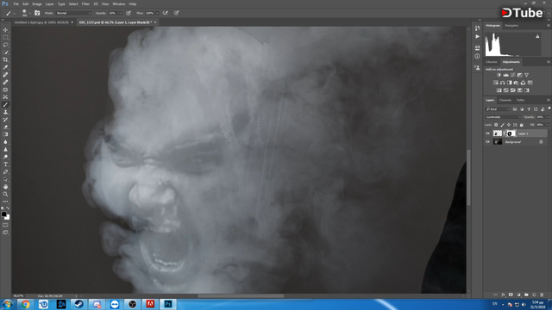552x310 pixels.
Task: Open the painting Mode dropdown showing Normal
Action: click(x=73, y=13)
